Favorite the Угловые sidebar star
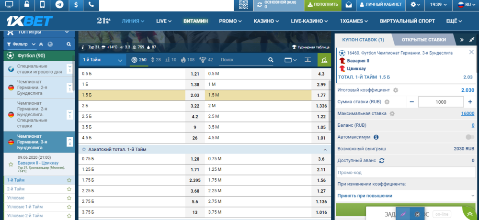 point(69,198)
